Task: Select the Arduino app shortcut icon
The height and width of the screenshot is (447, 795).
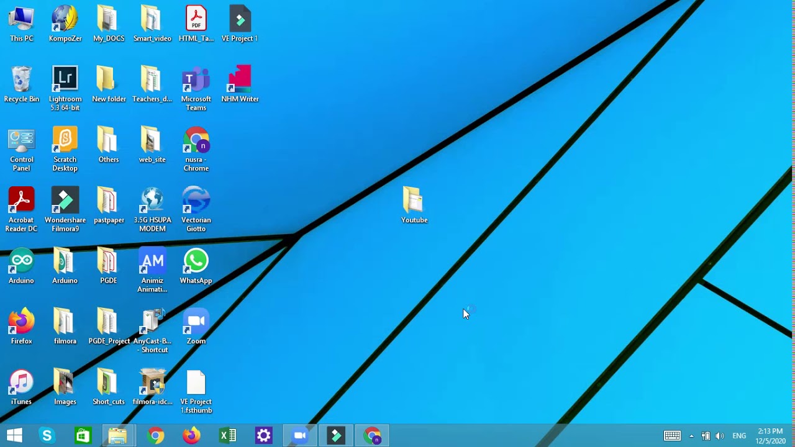Action: tap(22, 261)
